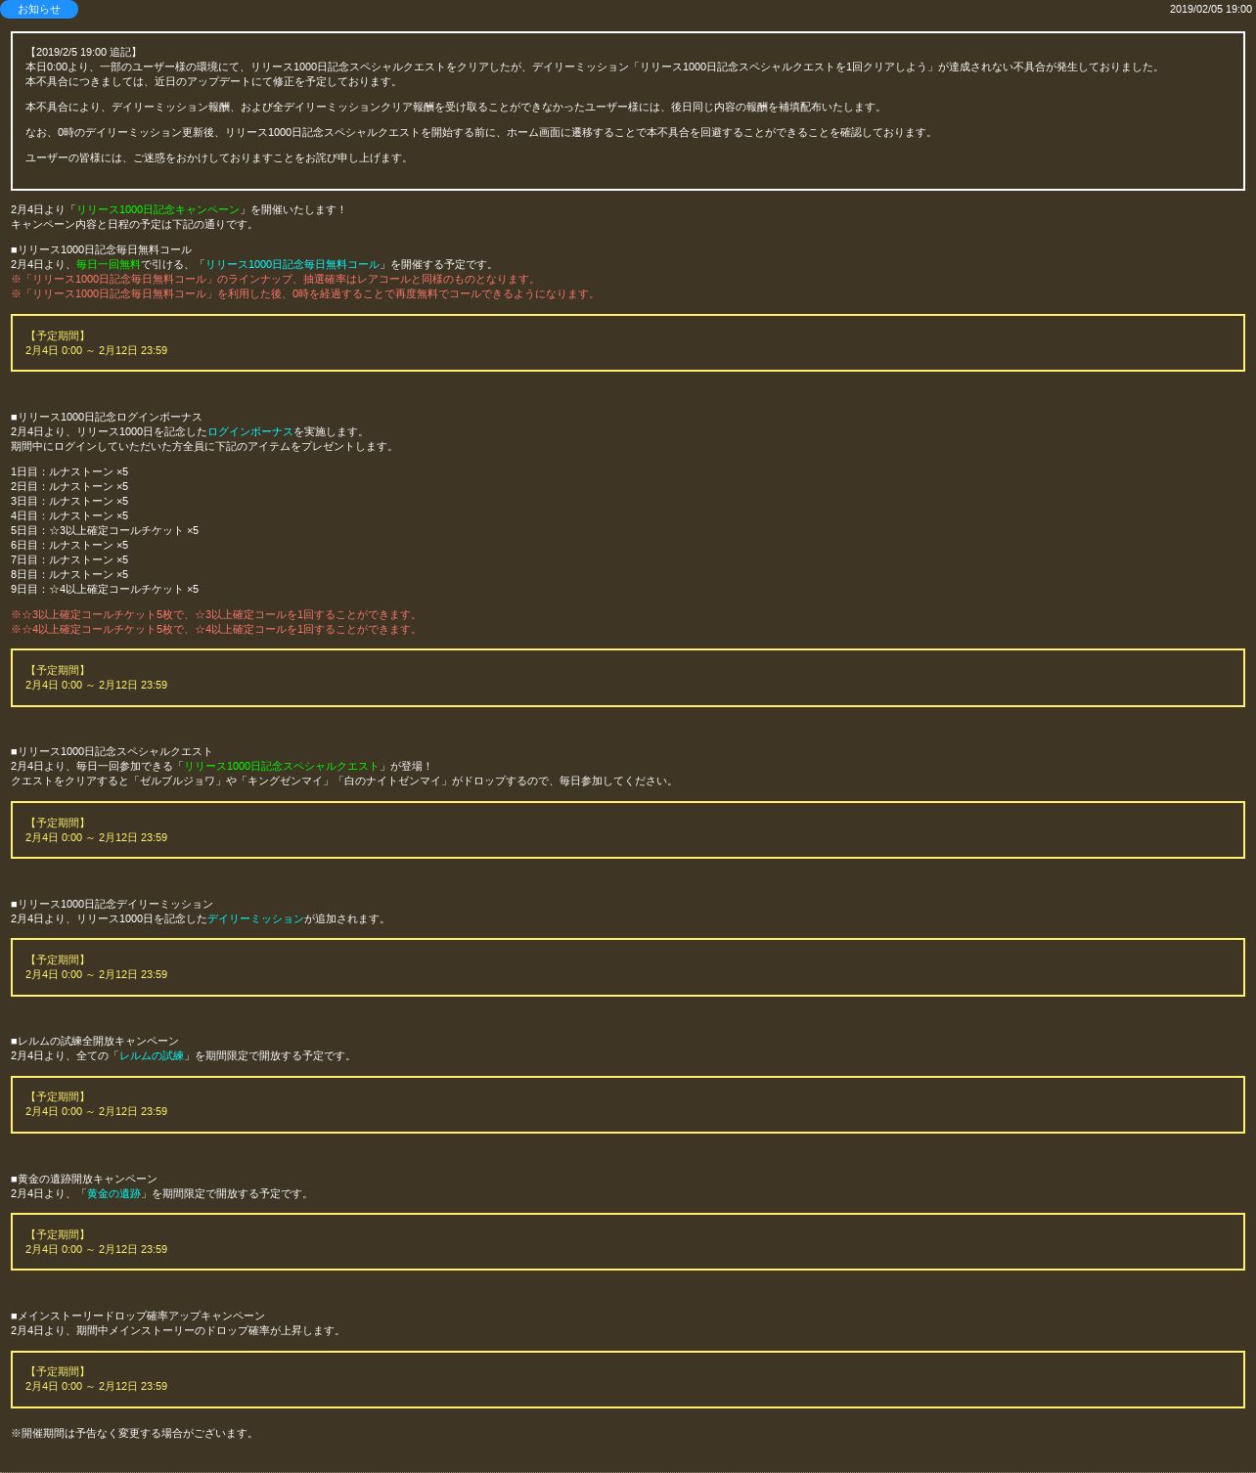This screenshot has height=1473, width=1256.
Task: Open the cyan リリース1000日記念毎日無料コール link
Action: 292,264
